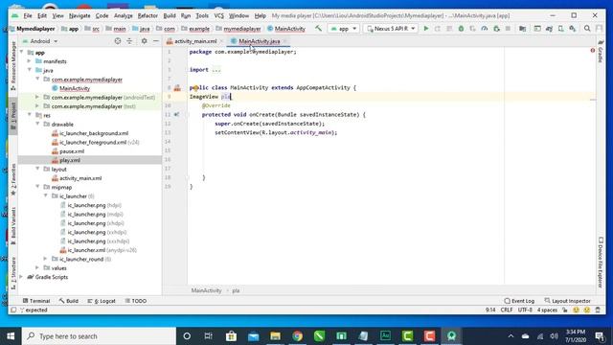Switch to activity_main.xml editor tab
Viewport: 613px width, 345px height.
[195, 41]
